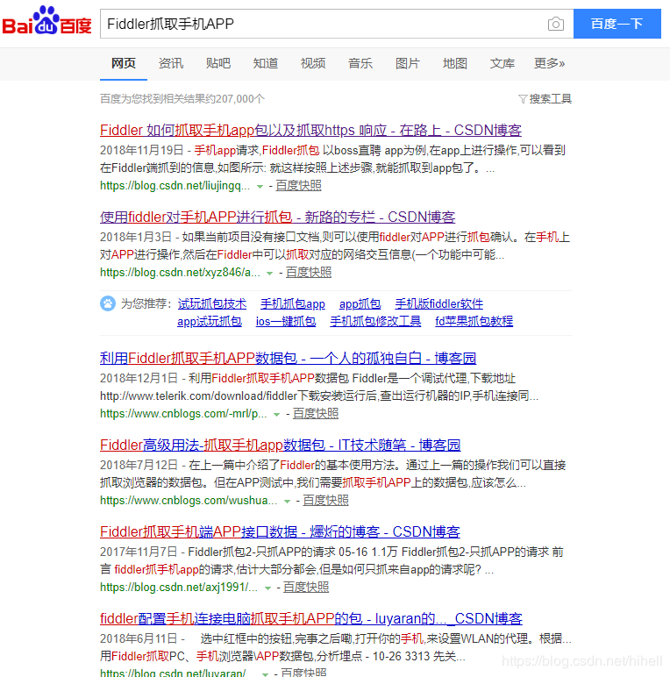The image size is (670, 677).
Task: Go to the 知道 tab
Action: (266, 63)
